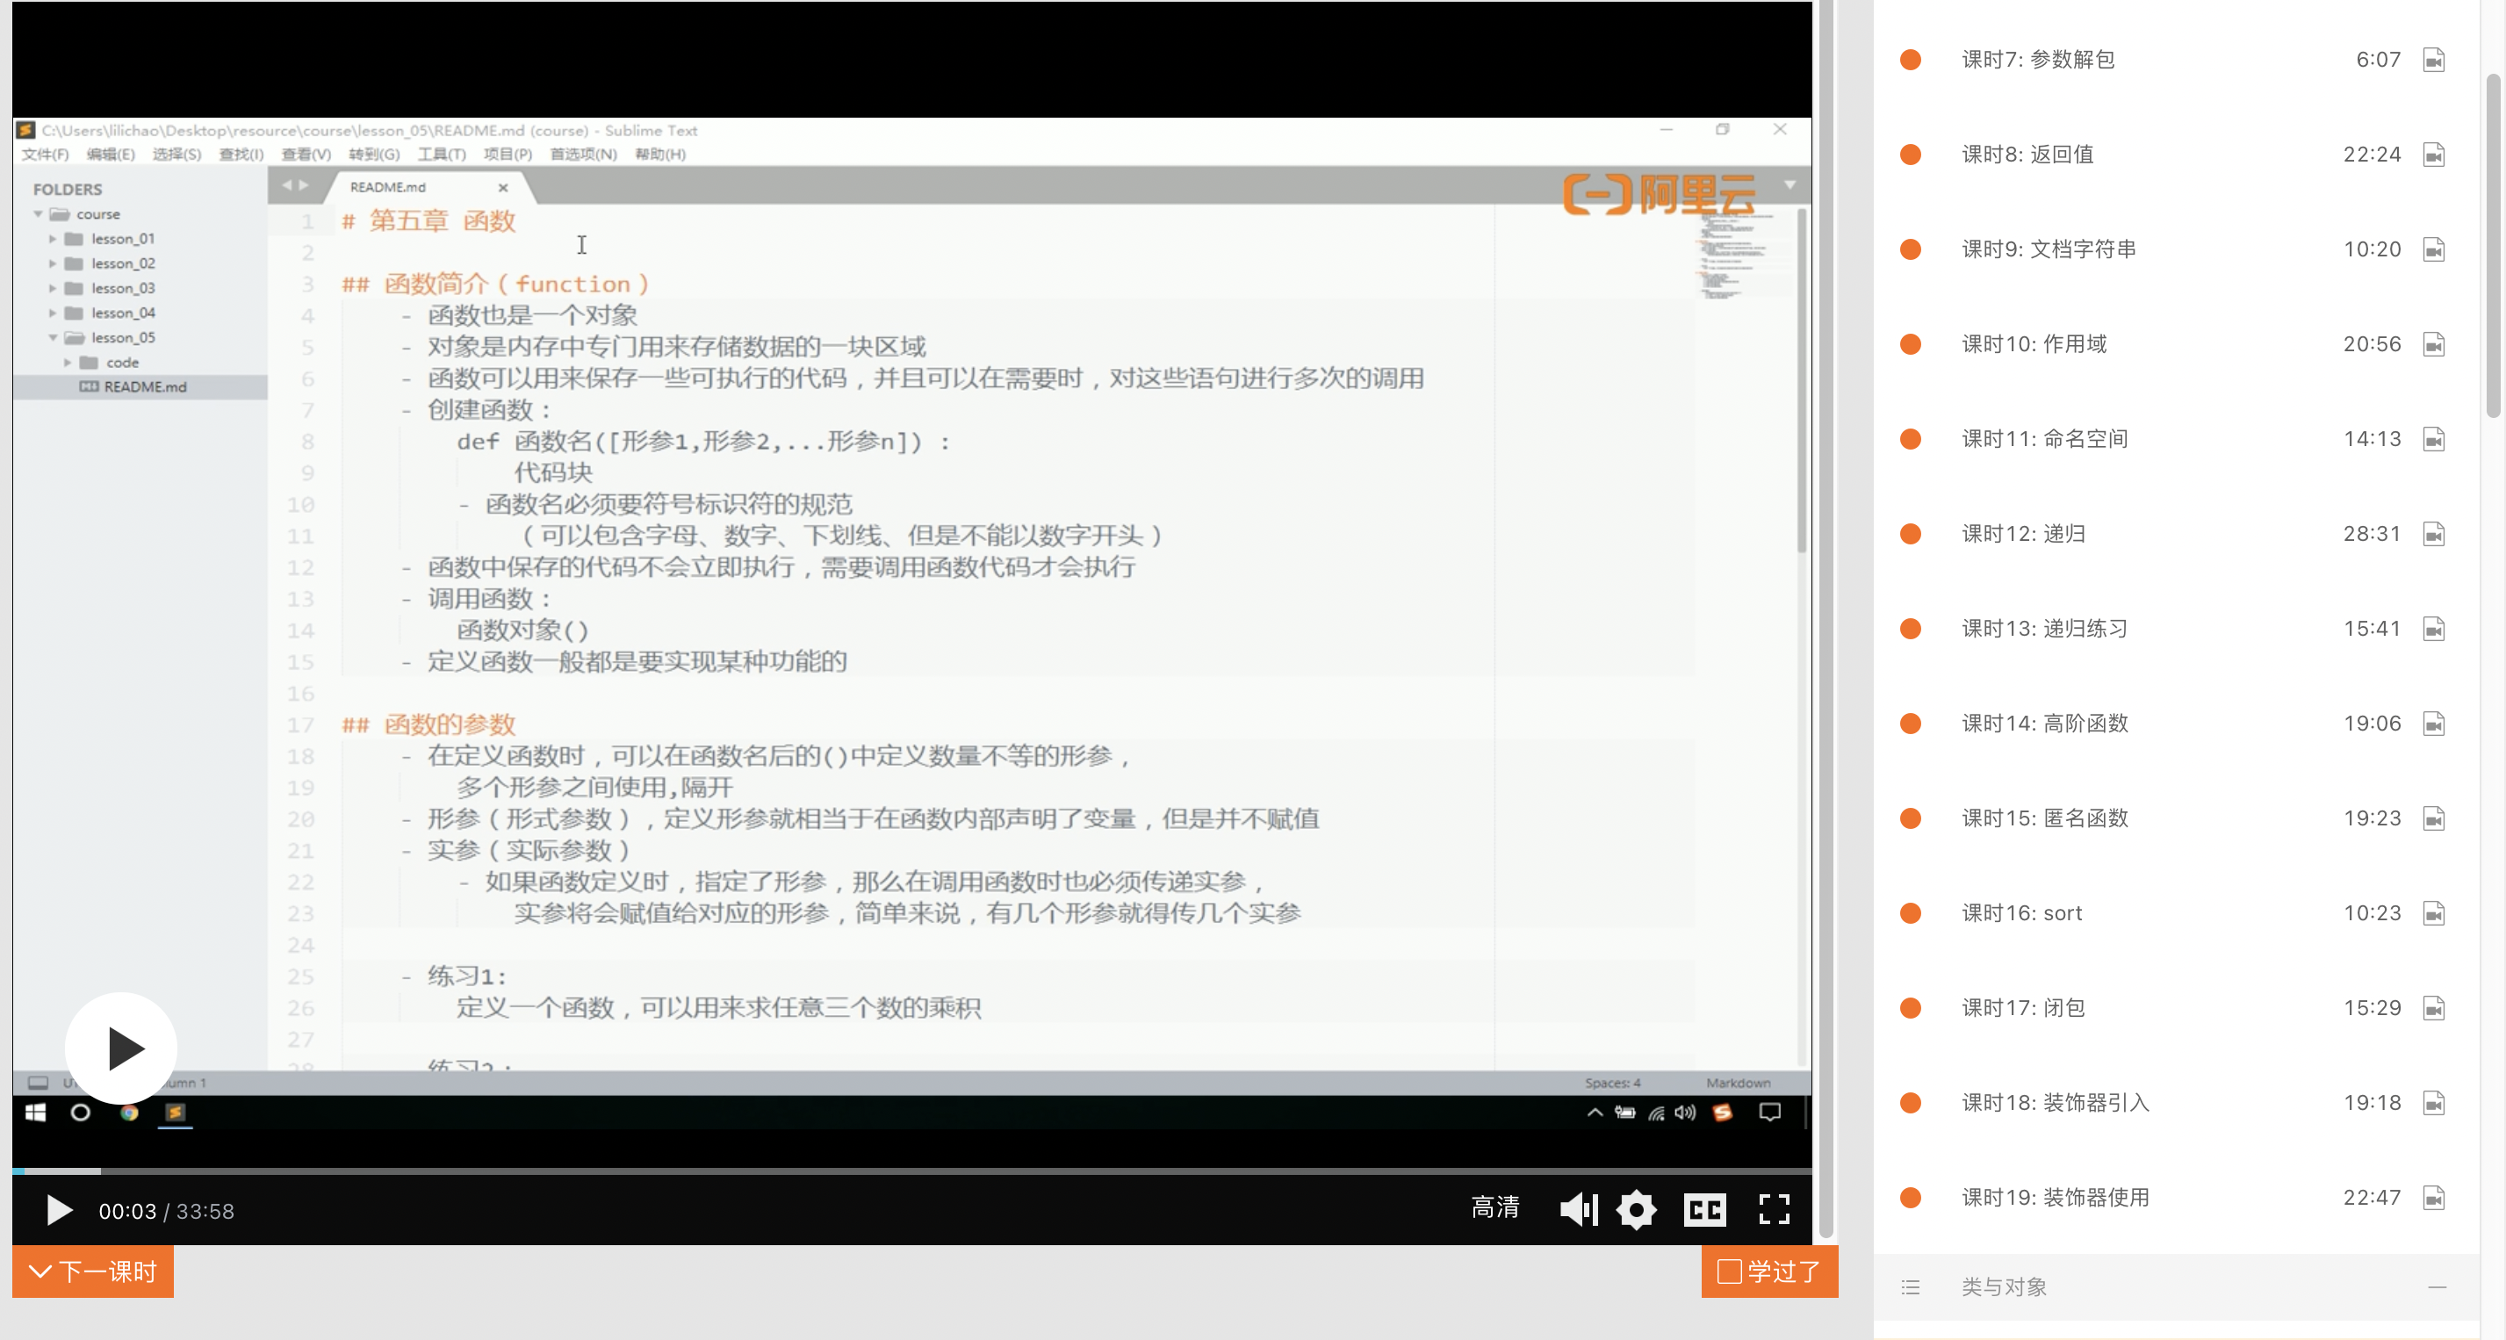The height and width of the screenshot is (1340, 2506).
Task: Open video player settings gear
Action: (1637, 1210)
